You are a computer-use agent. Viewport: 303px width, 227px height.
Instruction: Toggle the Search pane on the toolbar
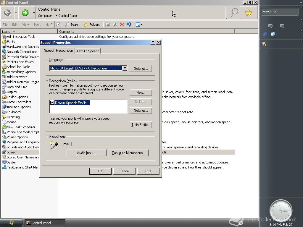pos(72,25)
